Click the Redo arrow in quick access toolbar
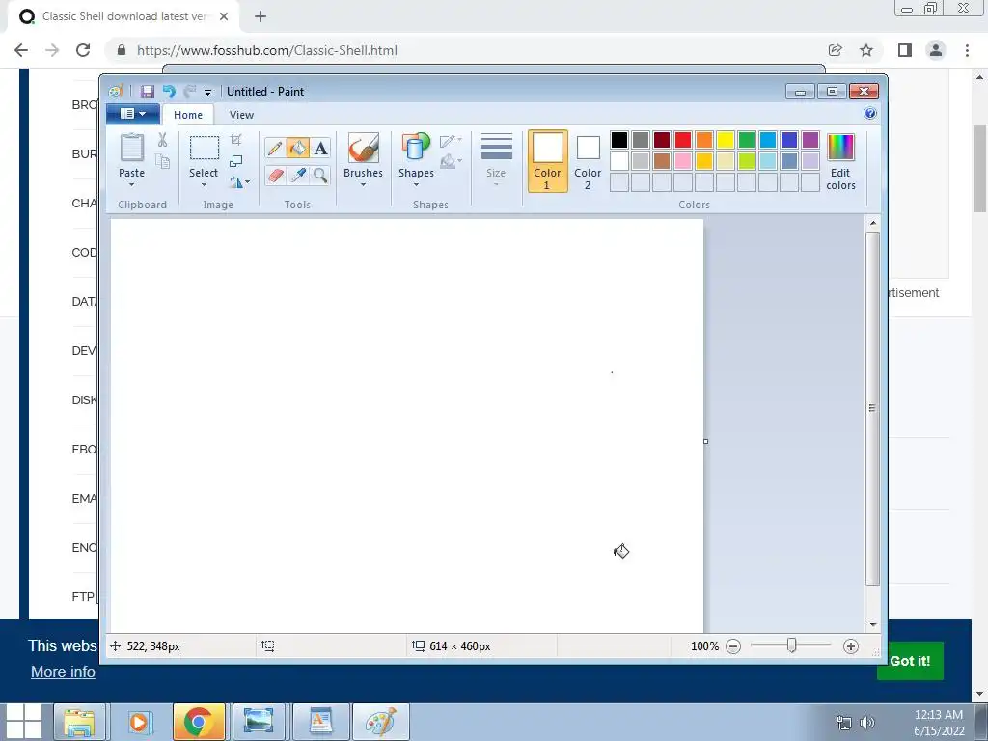 coord(190,92)
